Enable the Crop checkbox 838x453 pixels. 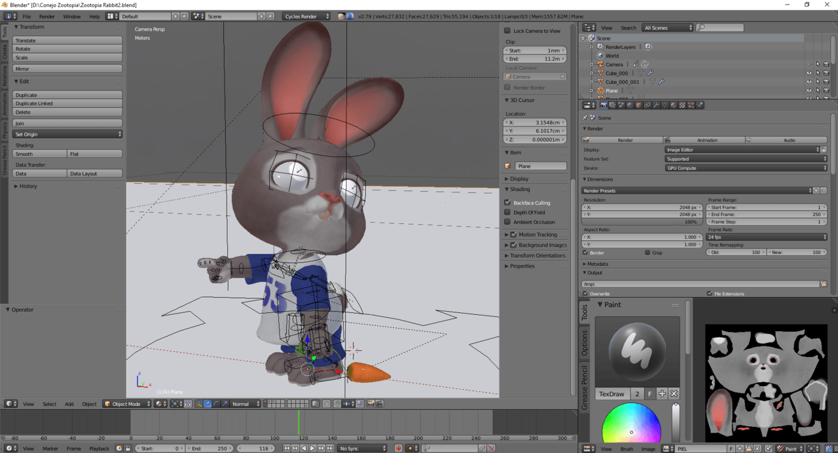(647, 253)
